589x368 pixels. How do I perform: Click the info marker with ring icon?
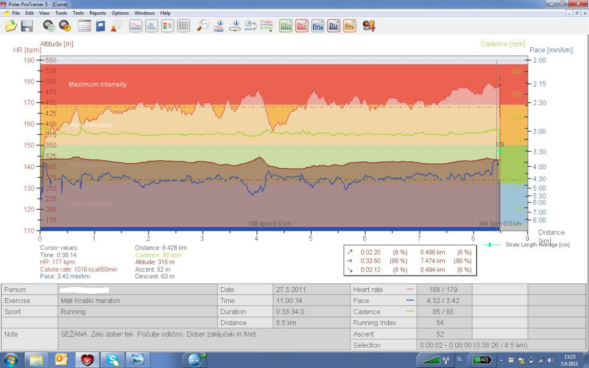coord(235,26)
